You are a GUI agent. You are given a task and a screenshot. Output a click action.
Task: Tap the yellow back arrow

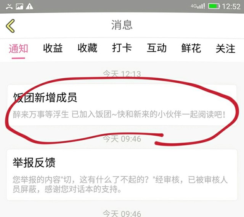tap(10, 26)
